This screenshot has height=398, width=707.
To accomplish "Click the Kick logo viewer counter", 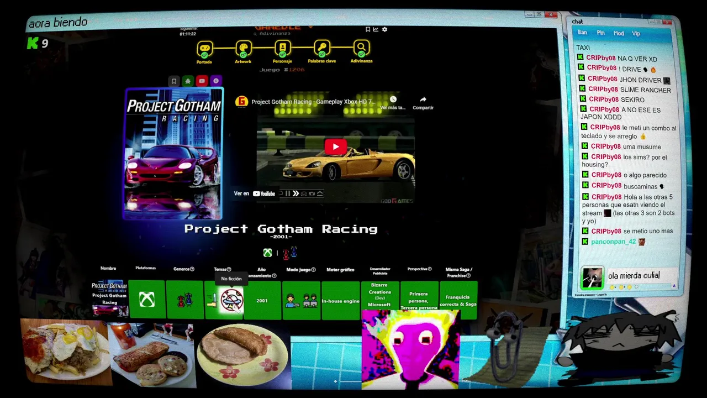I will [37, 43].
